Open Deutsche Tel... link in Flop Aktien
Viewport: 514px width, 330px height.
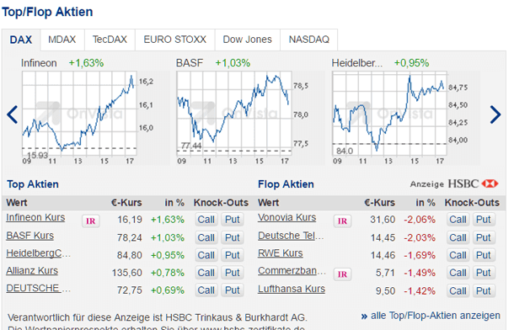291,236
